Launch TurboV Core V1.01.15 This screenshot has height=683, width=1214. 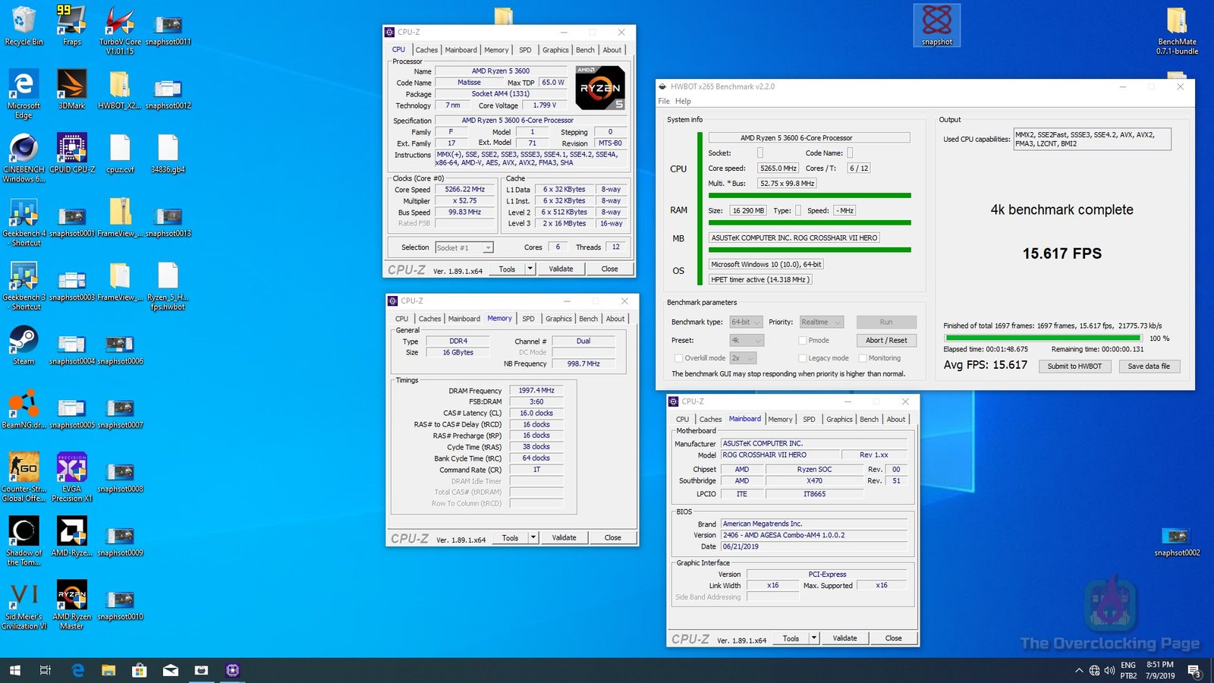pos(120,23)
